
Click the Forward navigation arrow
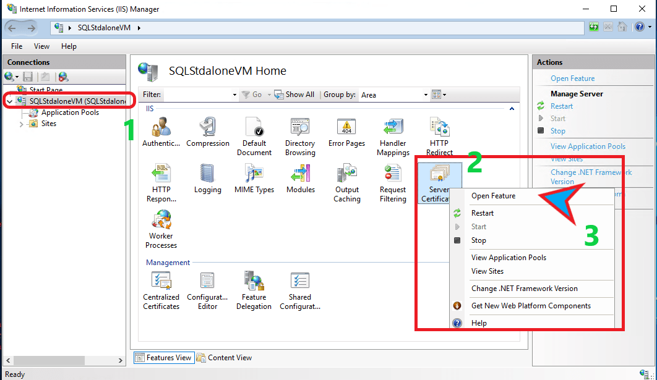click(32, 28)
